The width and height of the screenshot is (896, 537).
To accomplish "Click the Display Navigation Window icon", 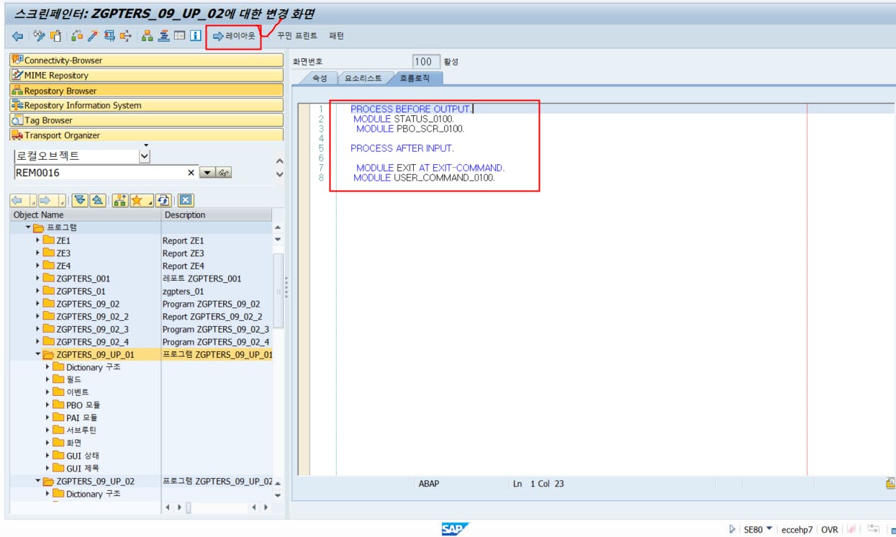I will tap(164, 36).
